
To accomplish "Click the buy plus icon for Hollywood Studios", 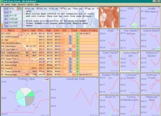I will point(77,55).
